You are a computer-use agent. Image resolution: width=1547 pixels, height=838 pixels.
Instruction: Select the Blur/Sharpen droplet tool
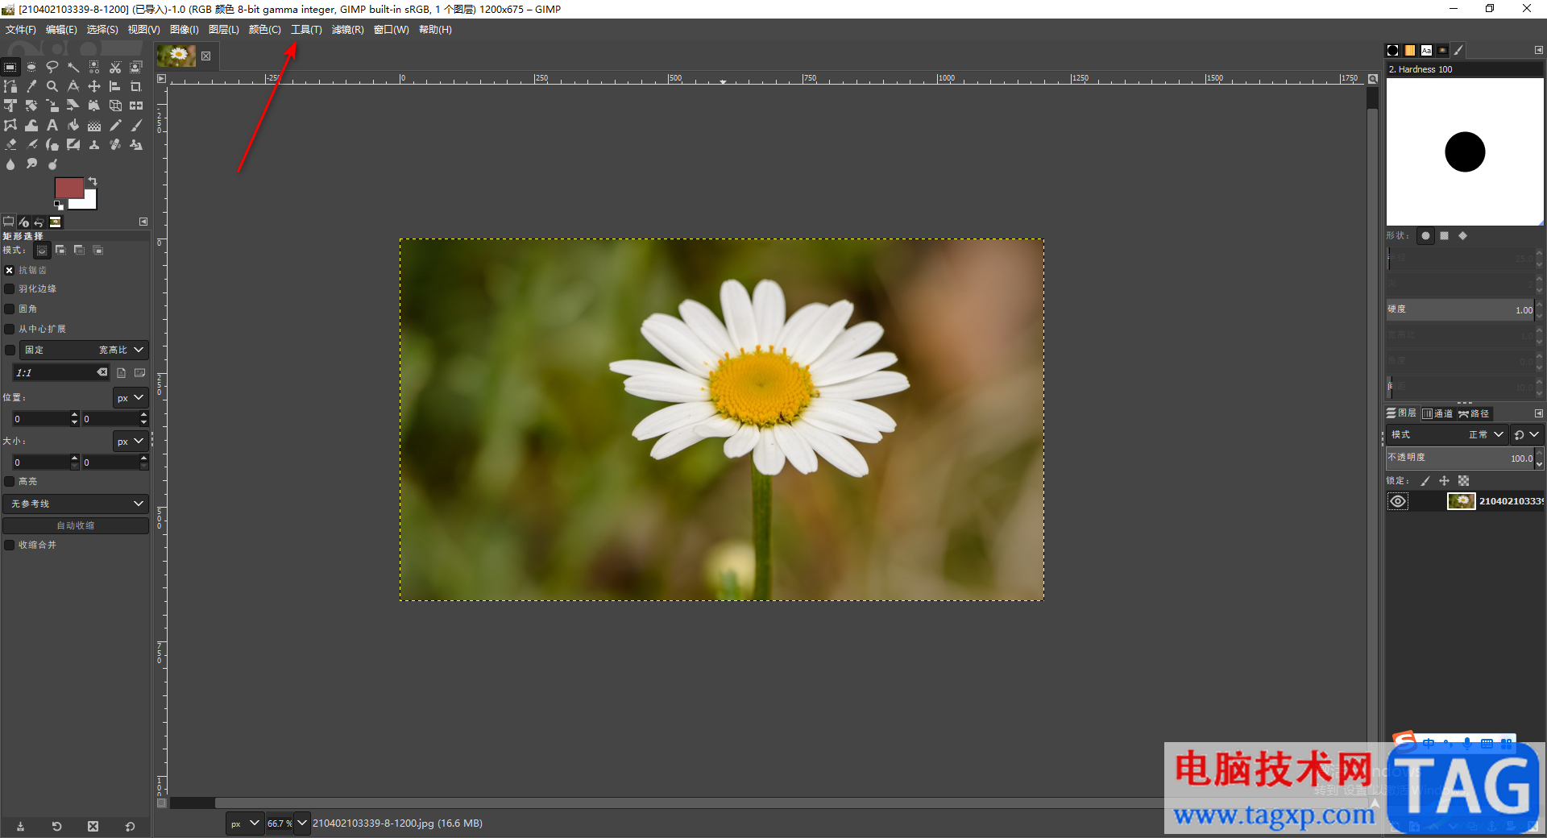10,164
